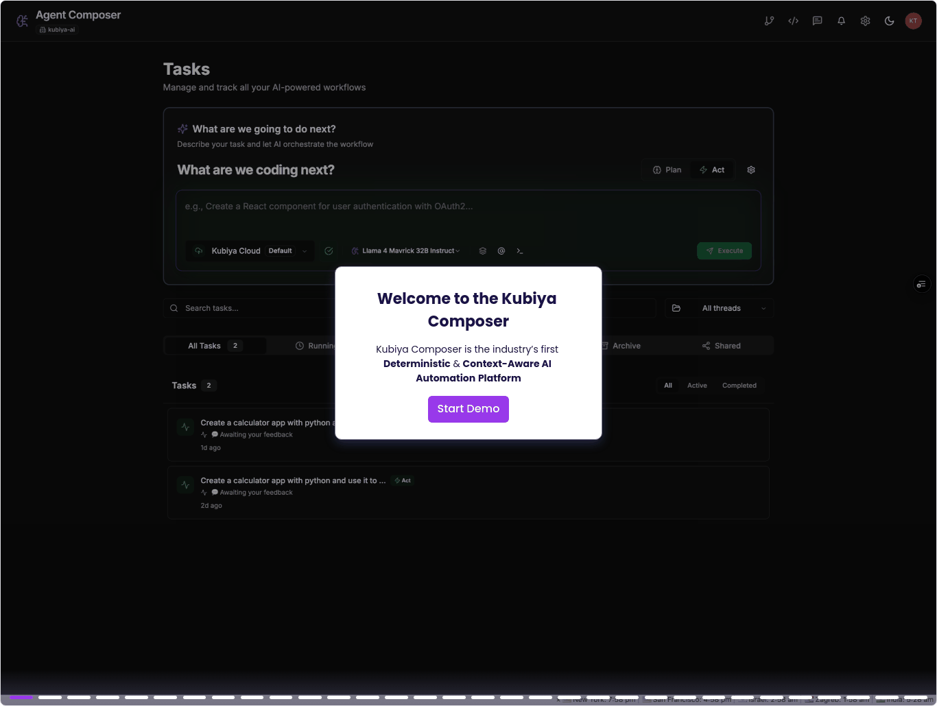Filter tasks by All
Image resolution: width=937 pixels, height=706 pixels.
click(x=668, y=386)
